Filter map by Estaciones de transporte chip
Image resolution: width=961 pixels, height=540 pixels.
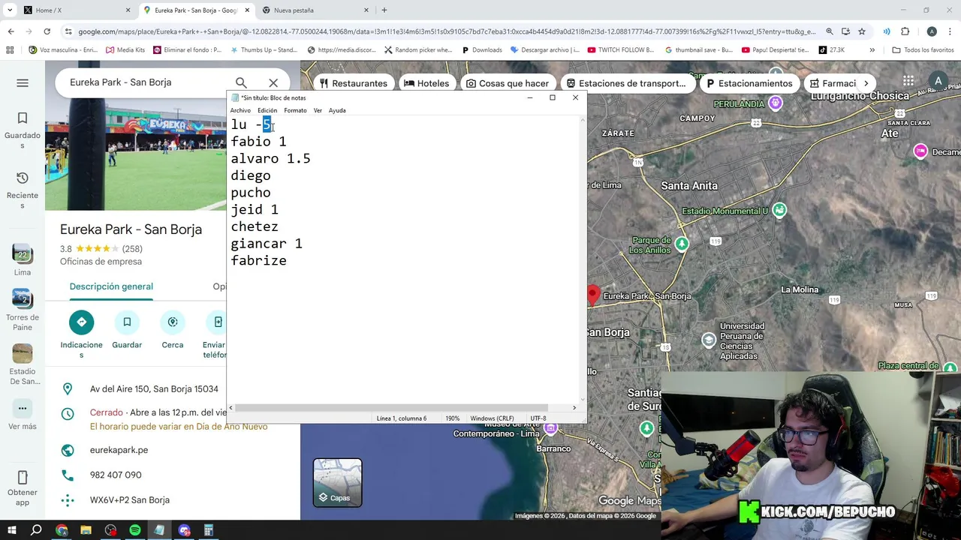click(x=626, y=83)
